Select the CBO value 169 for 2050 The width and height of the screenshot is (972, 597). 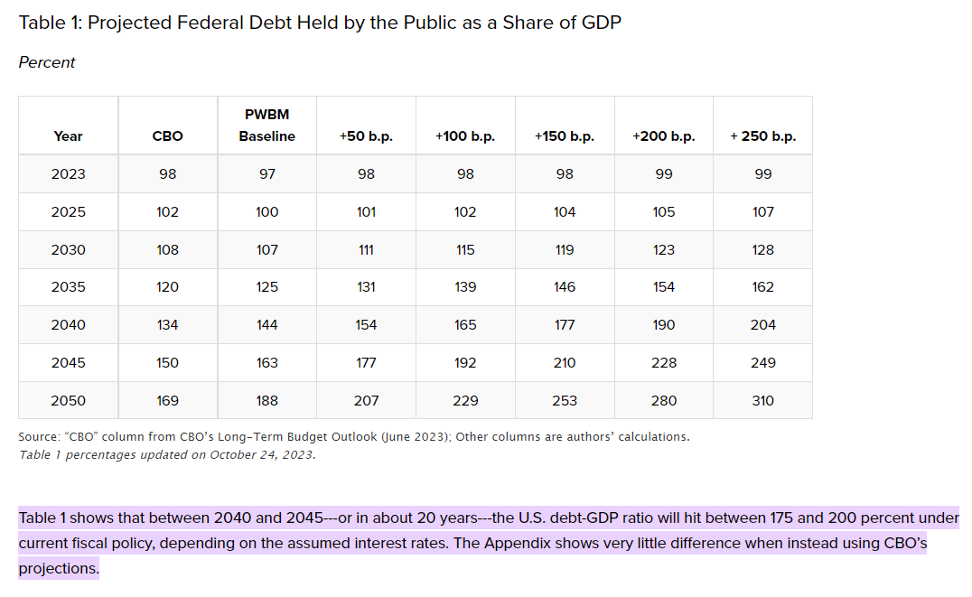coord(167,400)
